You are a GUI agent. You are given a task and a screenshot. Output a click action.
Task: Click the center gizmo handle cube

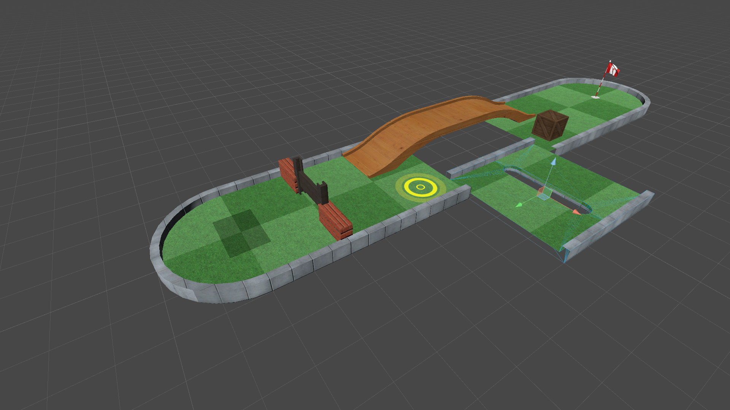[x=545, y=194]
